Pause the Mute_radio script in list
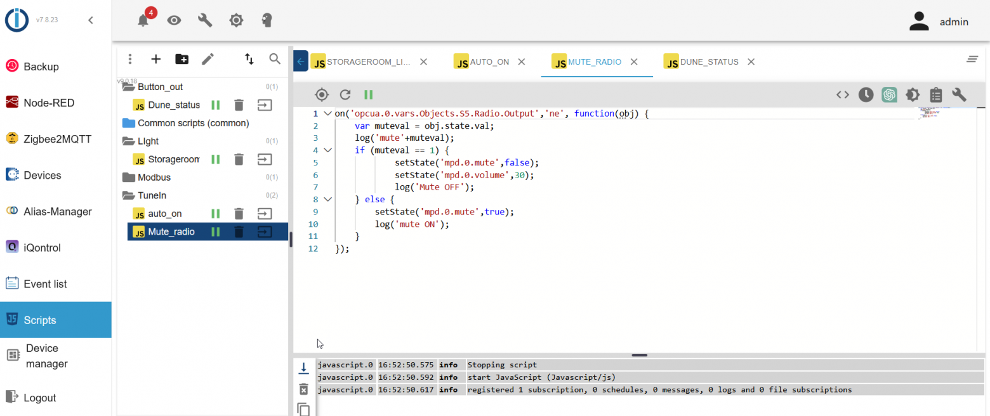Viewport: 990px width, 416px height. click(216, 232)
